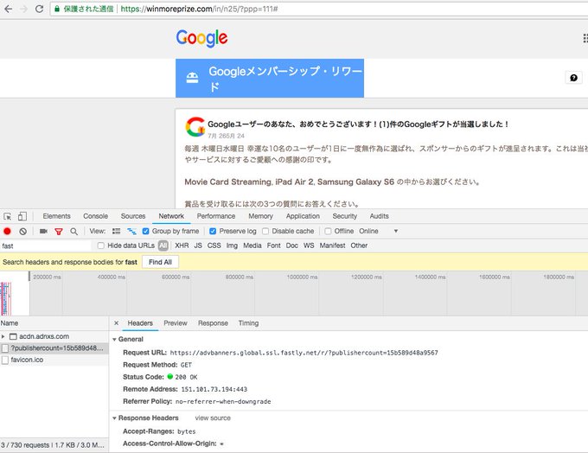
Task: Click the browser back arrow
Action: [9, 9]
